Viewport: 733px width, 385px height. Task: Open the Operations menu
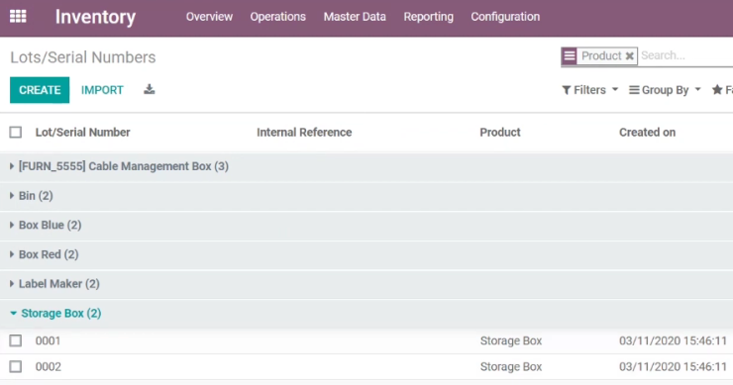pos(277,17)
